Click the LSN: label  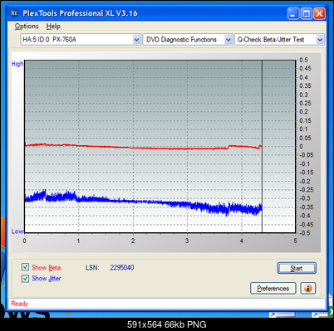click(92, 268)
